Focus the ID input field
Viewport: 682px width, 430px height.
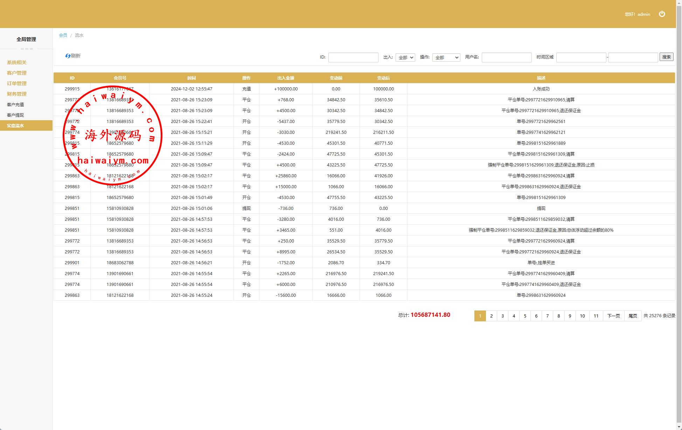click(353, 57)
